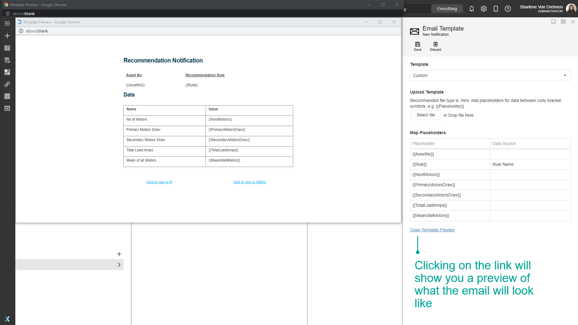Click the plus button above grey row
The height and width of the screenshot is (325, 578).
(119, 254)
